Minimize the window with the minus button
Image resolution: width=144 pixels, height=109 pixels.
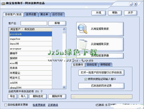pos(131,4)
